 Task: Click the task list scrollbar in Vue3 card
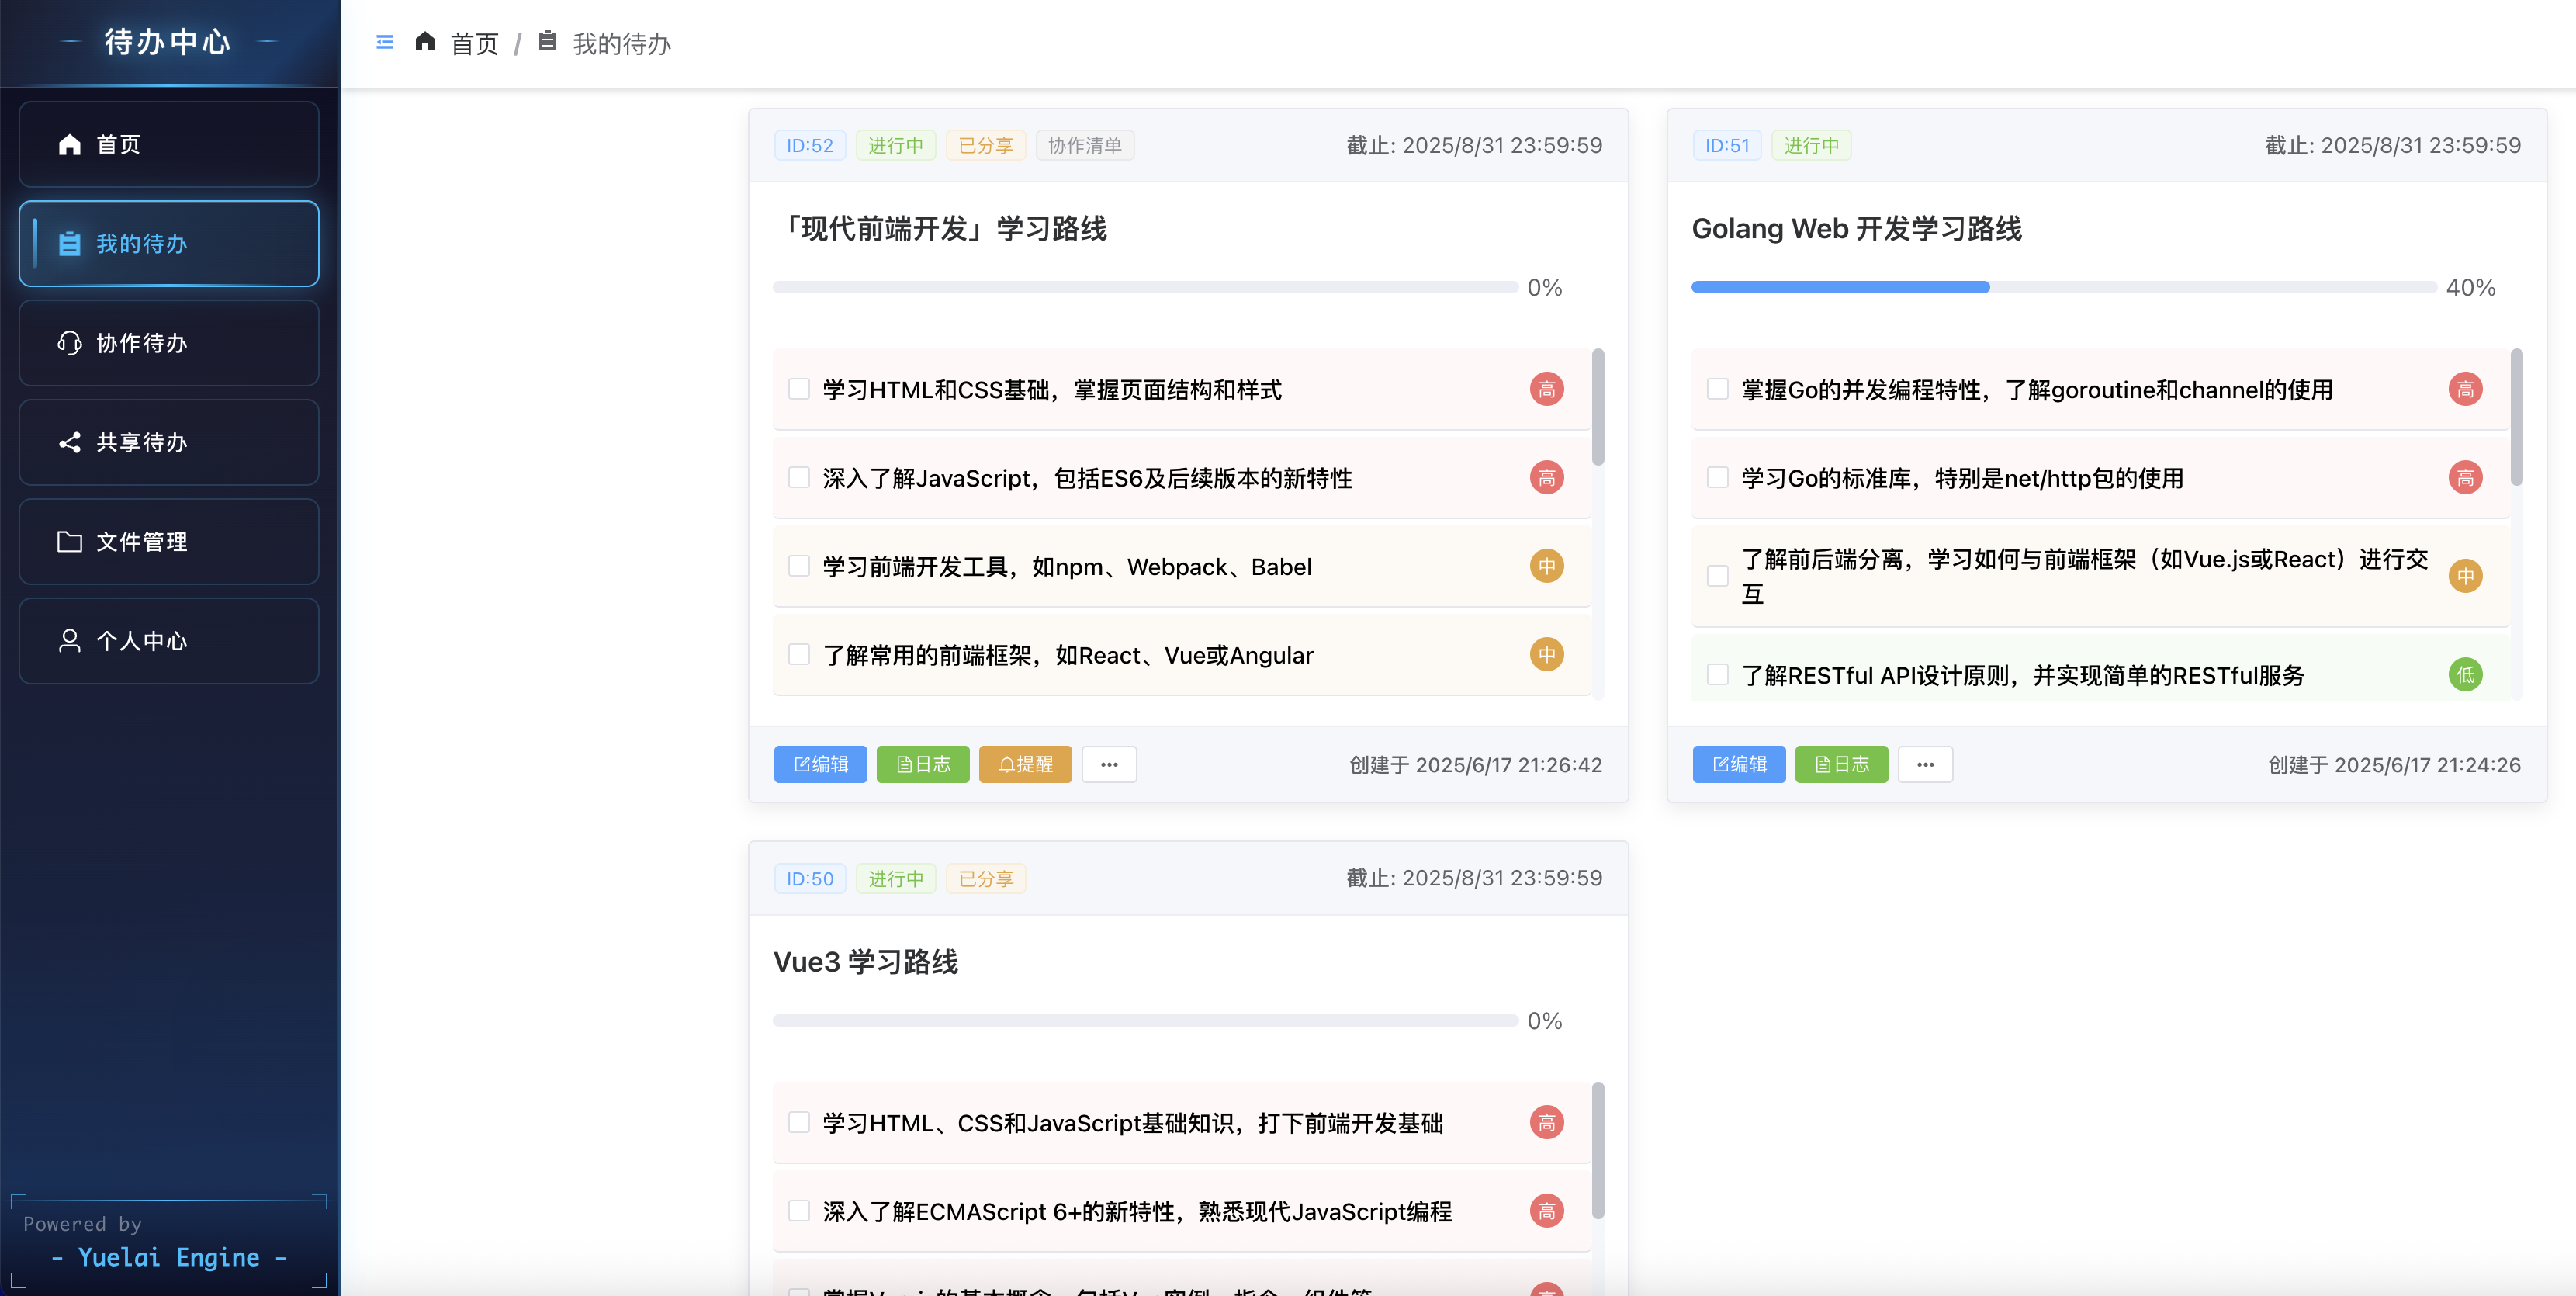pos(1598,1150)
